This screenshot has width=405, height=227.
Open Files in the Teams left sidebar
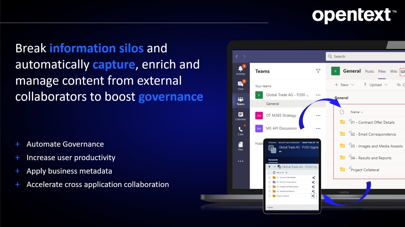[x=240, y=146]
